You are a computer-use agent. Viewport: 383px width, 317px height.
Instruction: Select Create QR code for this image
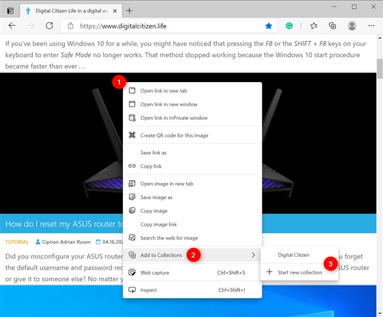click(x=193, y=135)
